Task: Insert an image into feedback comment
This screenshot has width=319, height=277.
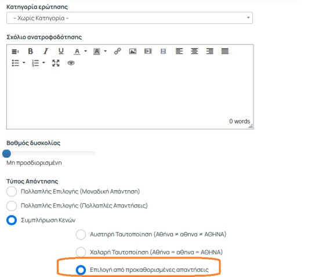Action: point(133,51)
